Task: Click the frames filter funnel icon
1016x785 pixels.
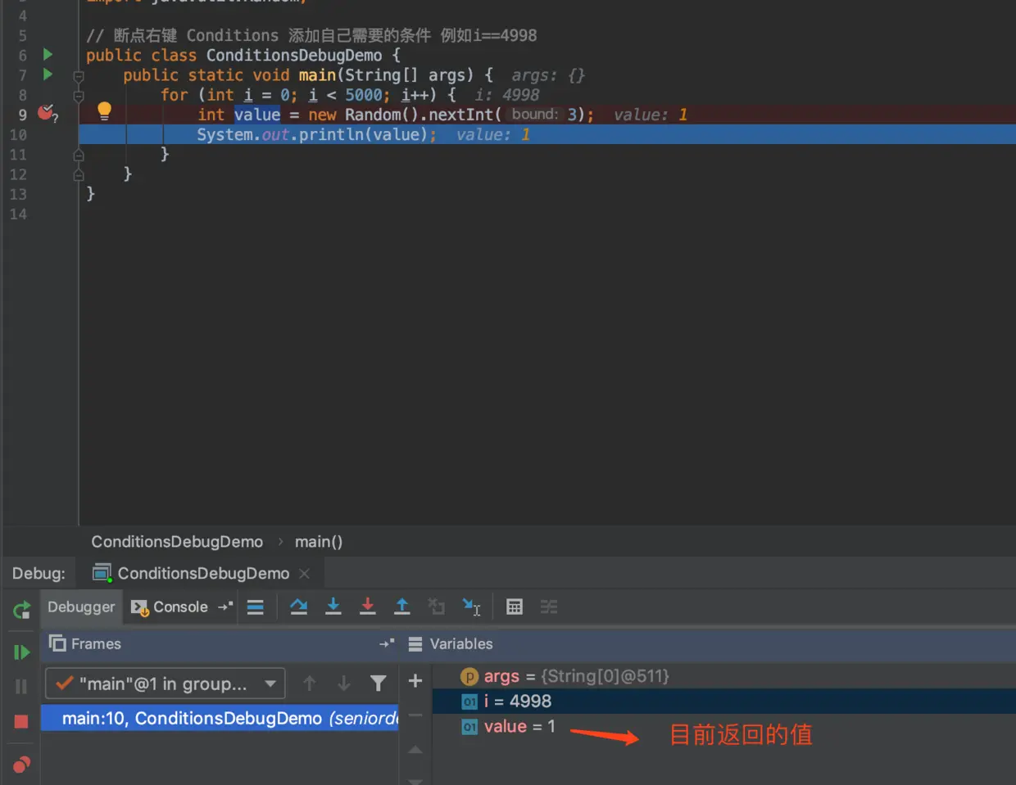Action: (379, 683)
